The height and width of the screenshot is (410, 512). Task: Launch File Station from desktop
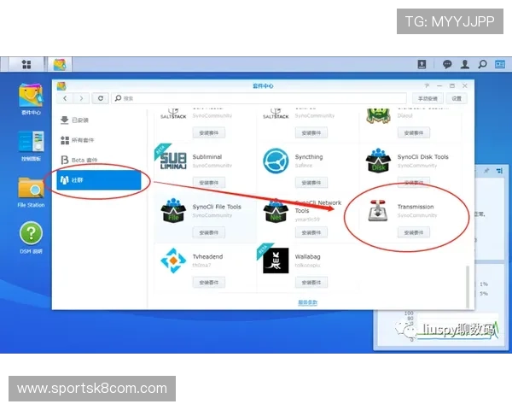click(31, 190)
